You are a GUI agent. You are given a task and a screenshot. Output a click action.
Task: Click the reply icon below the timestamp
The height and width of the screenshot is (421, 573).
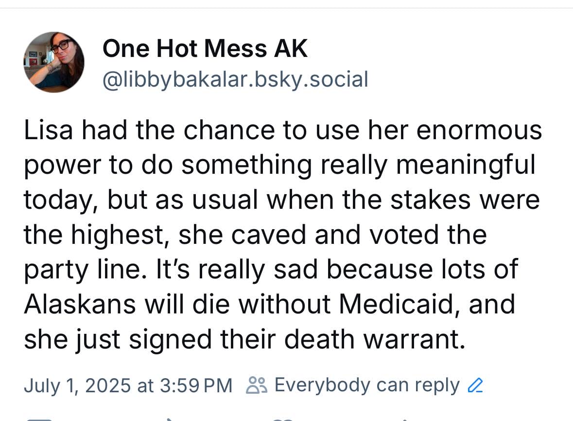(x=38, y=419)
